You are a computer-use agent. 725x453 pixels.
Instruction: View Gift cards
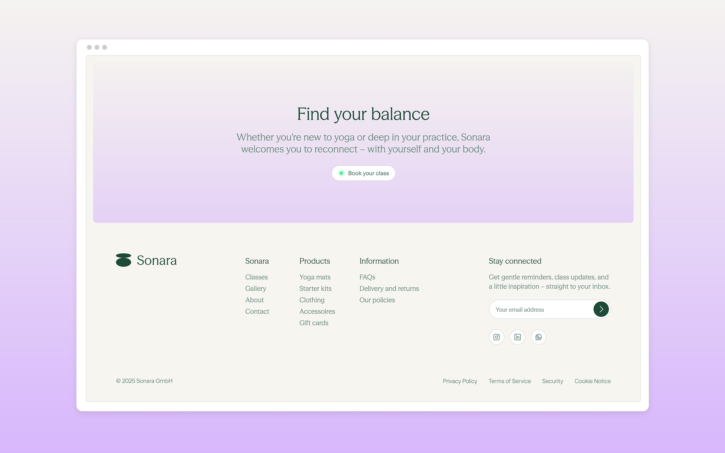(x=314, y=323)
